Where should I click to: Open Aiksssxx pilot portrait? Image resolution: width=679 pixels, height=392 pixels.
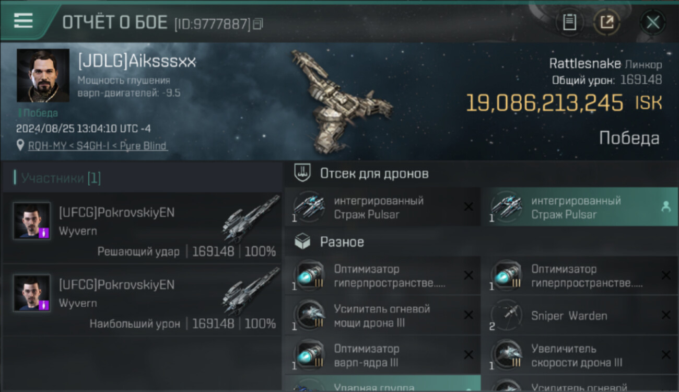[43, 75]
